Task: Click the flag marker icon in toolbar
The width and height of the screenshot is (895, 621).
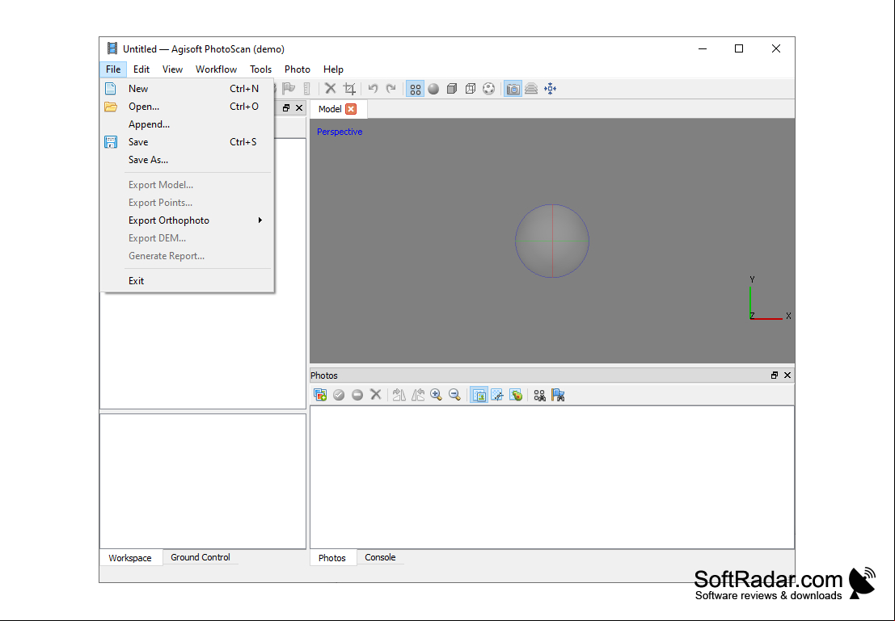Action: point(289,88)
